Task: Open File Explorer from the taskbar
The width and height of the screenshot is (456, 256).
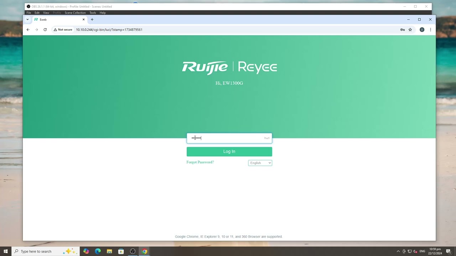Action: (x=109, y=251)
